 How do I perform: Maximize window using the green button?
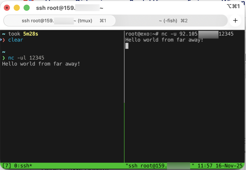tap(27, 8)
